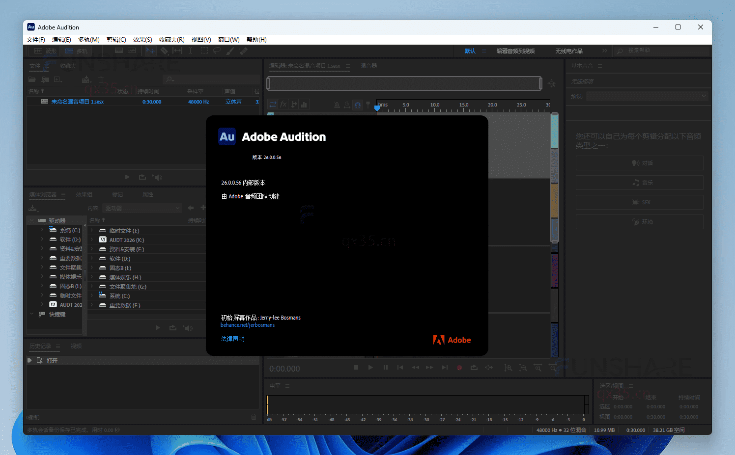Select the Move tool
Viewport: 735px width, 455px height.
pos(151,51)
